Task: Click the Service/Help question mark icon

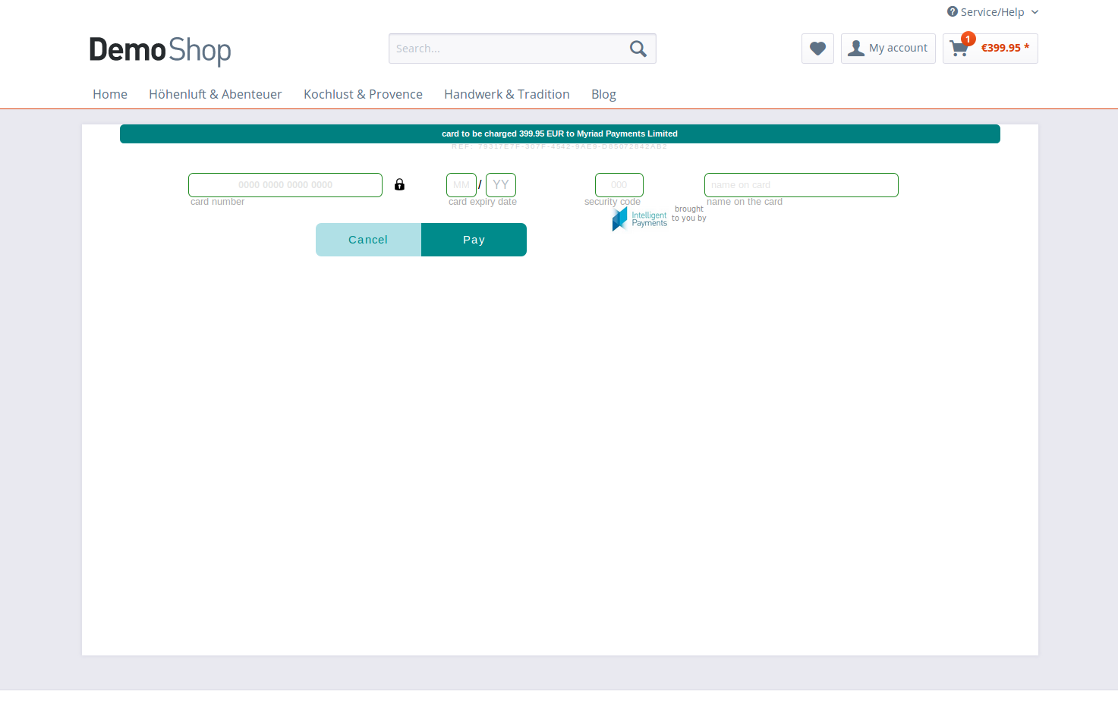Action: (x=952, y=11)
